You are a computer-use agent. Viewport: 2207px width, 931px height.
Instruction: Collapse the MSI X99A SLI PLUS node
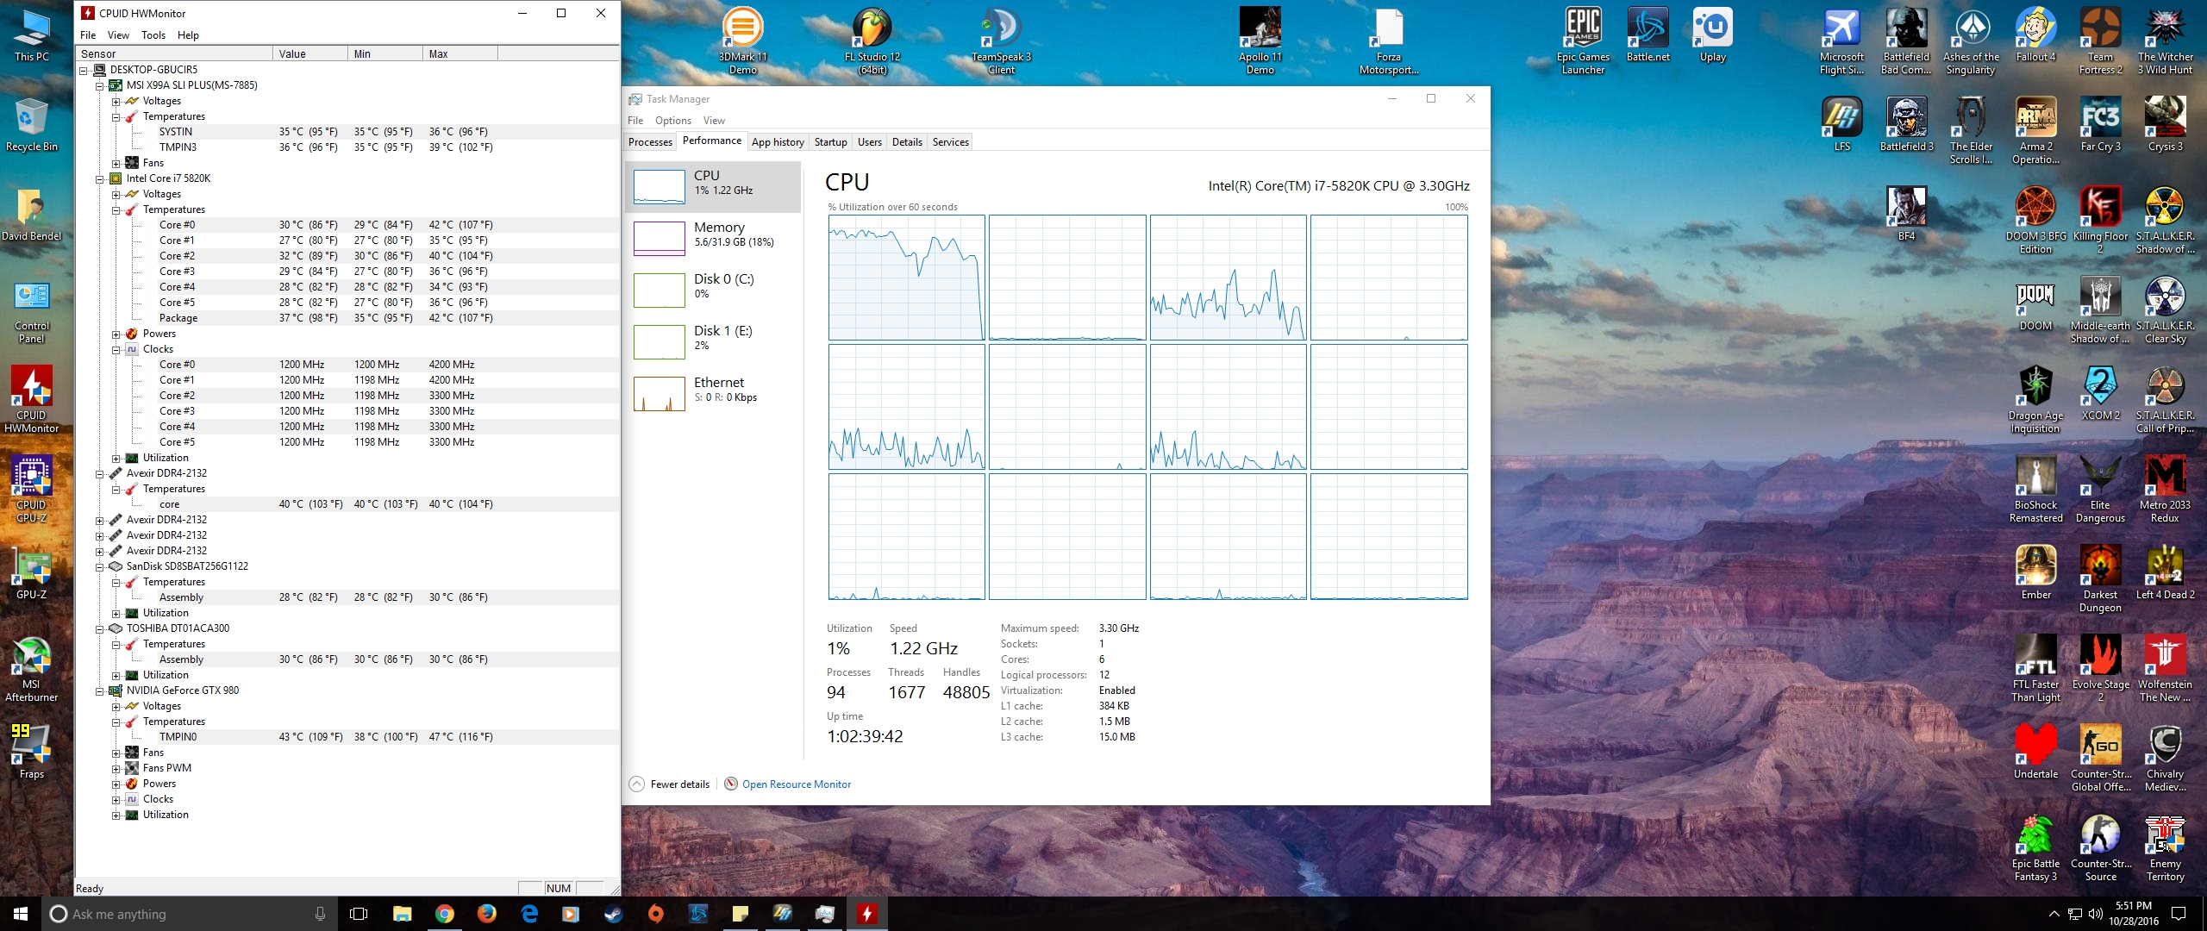click(x=100, y=85)
